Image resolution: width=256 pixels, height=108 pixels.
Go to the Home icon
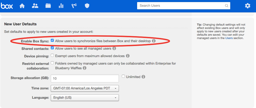pos(22,6)
